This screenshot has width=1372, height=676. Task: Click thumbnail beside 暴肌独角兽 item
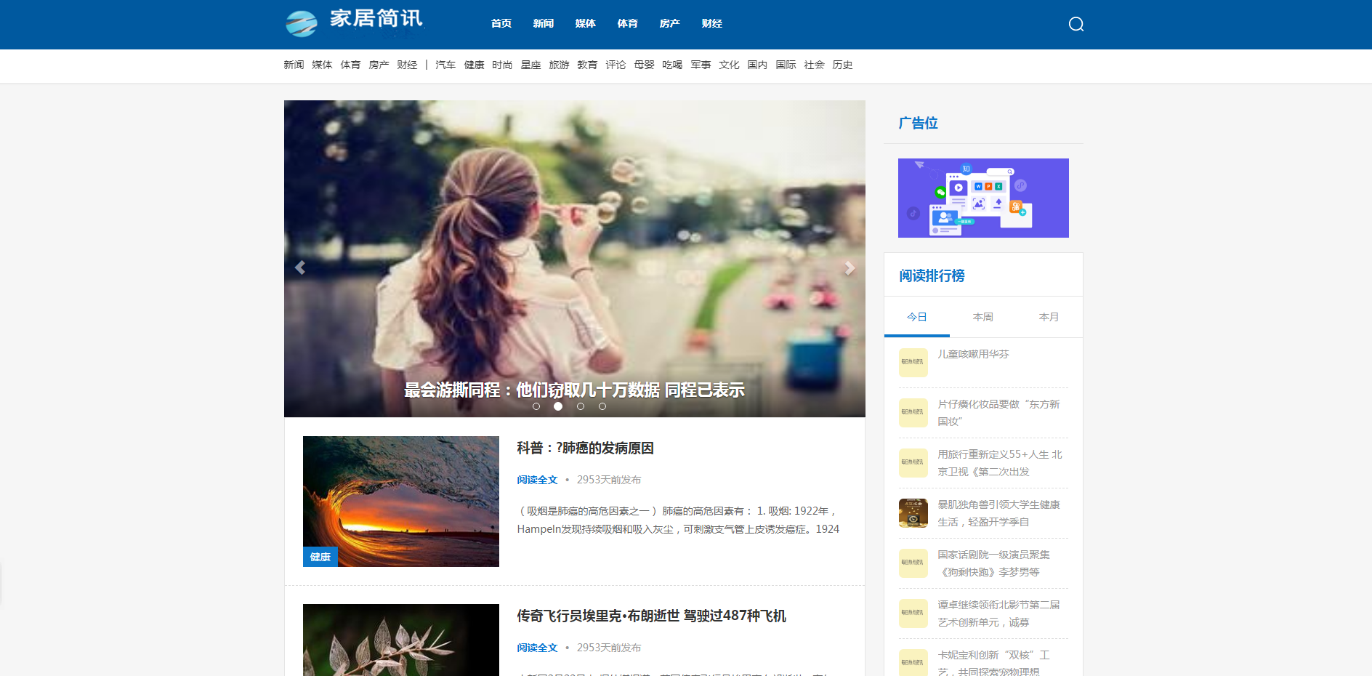tap(913, 512)
